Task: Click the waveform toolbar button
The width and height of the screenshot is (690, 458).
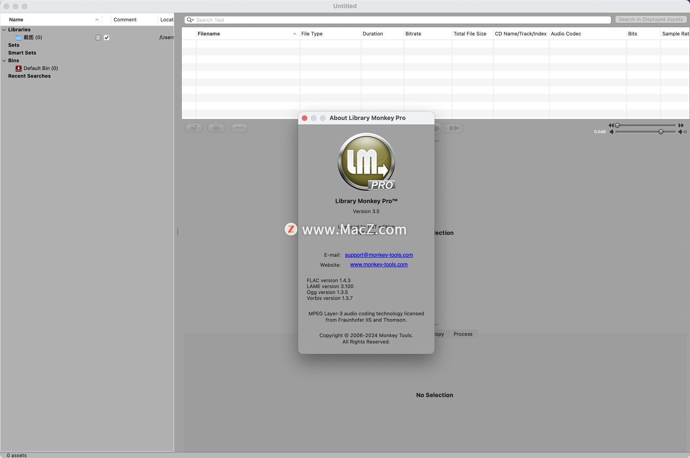Action: pos(239,128)
